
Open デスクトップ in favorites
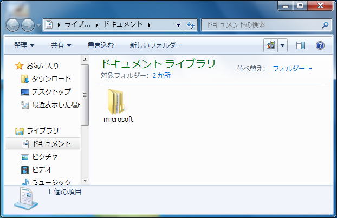click(51, 92)
